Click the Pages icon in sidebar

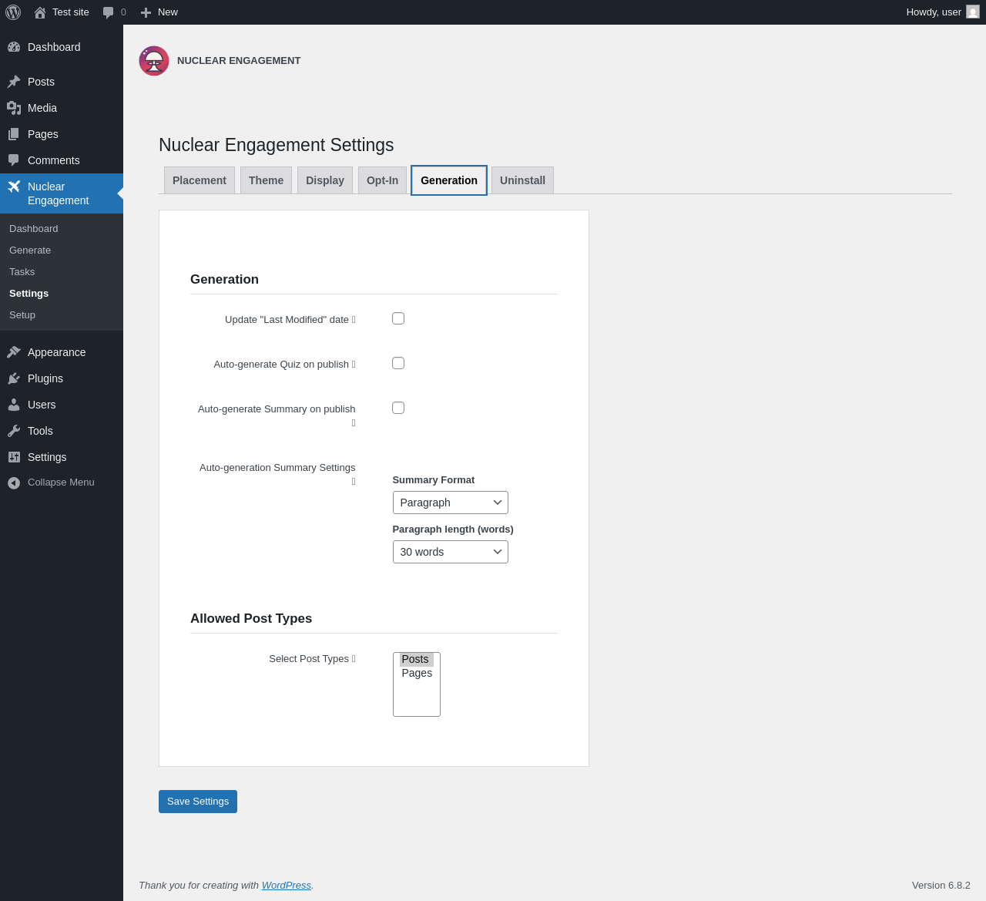(x=14, y=134)
